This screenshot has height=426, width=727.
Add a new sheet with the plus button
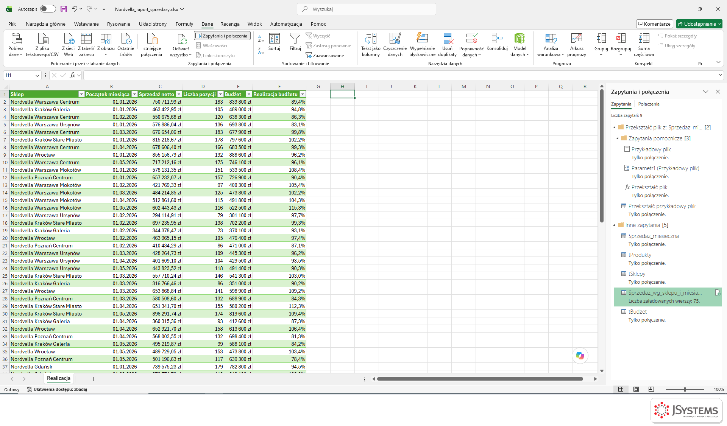coord(93,379)
